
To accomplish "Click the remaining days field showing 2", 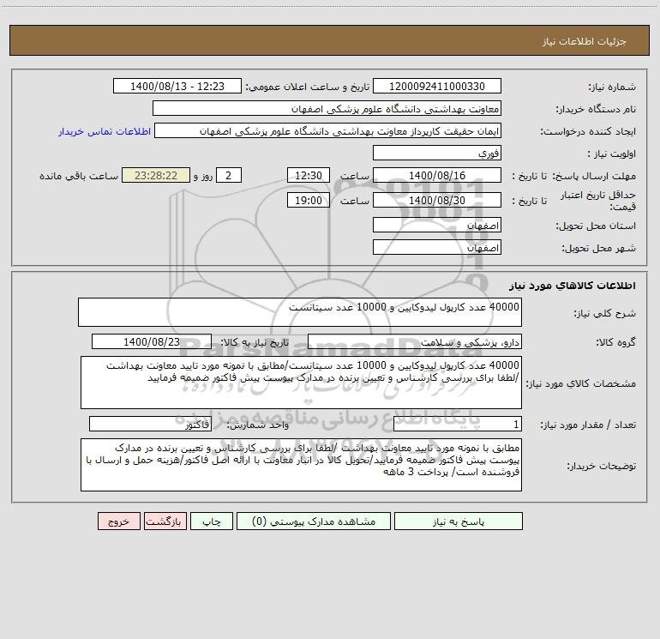I will 229,175.
